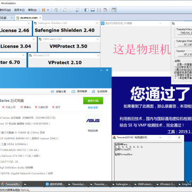
Task: Minimize the blue hardware info window
Action: (101, 70)
